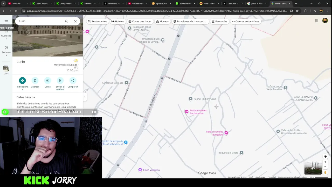This screenshot has width=332, height=187.
Task: Bookmark this page with the star
Action: (x=297, y=11)
